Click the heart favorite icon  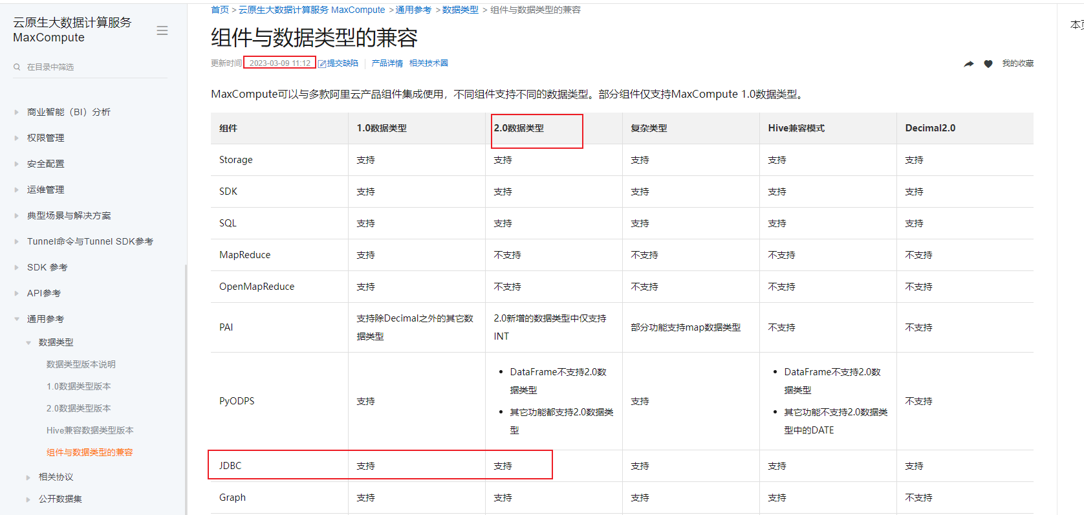pyautogui.click(x=988, y=63)
